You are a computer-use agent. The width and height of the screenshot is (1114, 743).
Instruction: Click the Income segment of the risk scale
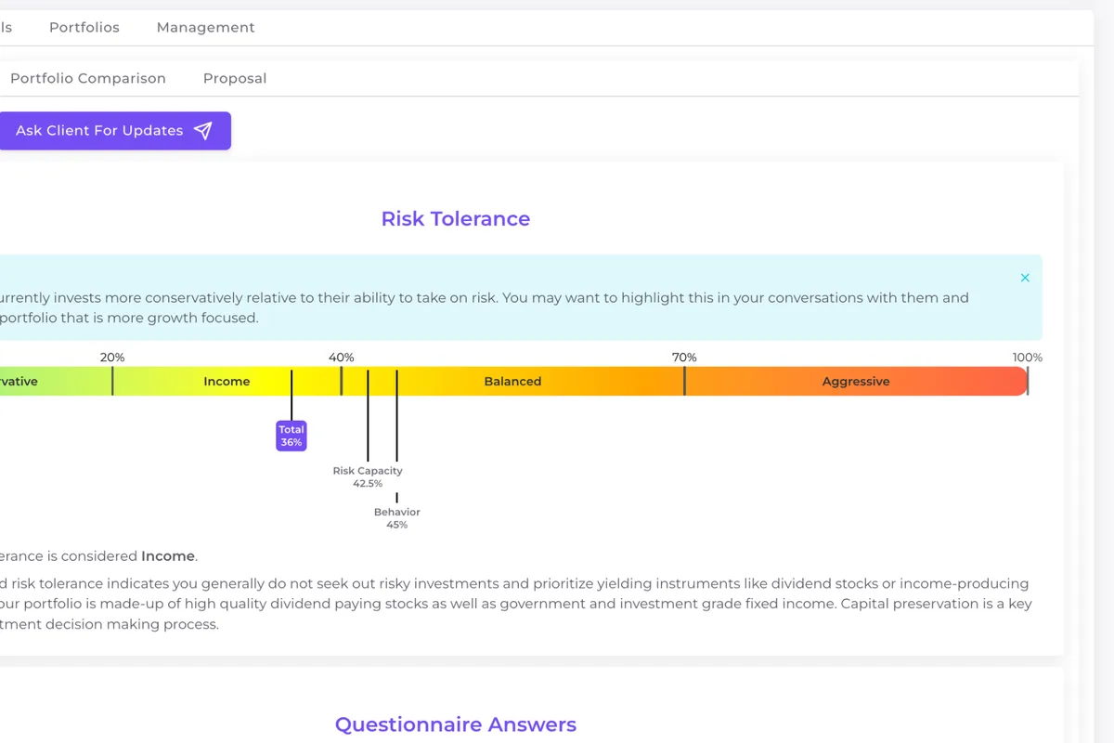(227, 382)
